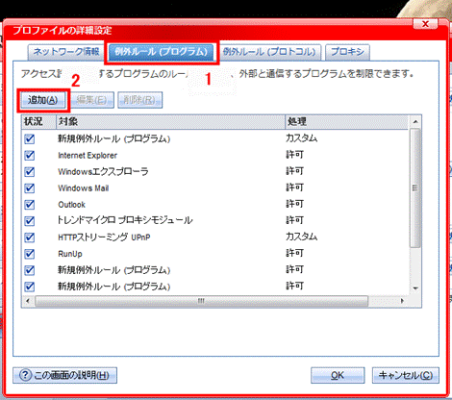This screenshot has height=400, width=452.
Task: Uncheck the RunUp rule checkbox
Action: click(30, 254)
